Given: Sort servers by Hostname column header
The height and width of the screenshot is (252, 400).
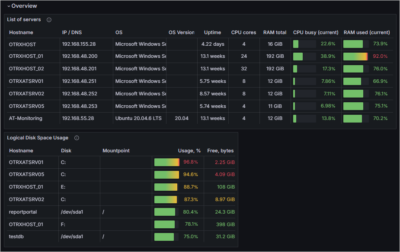Looking at the screenshot, I should (21, 32).
